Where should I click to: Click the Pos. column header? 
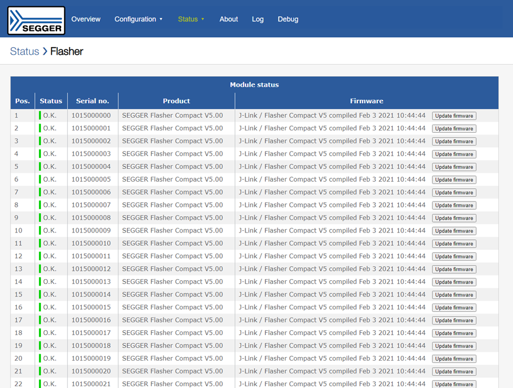coord(23,101)
